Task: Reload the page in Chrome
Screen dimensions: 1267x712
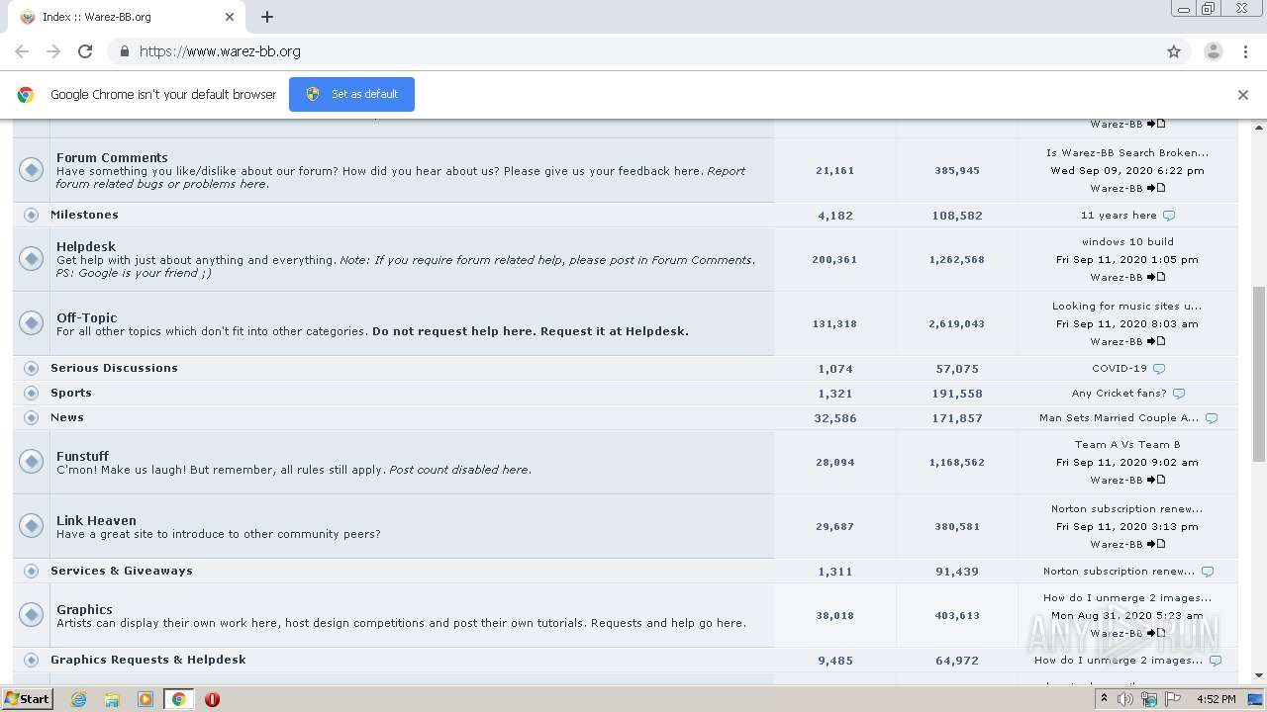Action: 85,51
